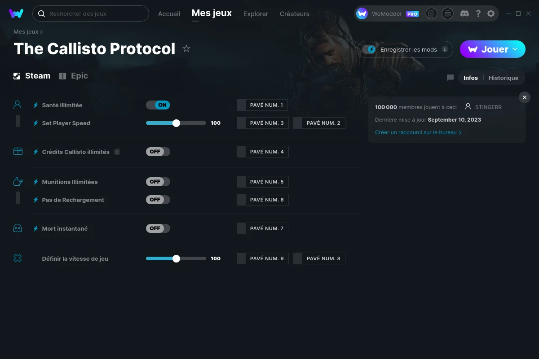Open phone remote icon in header

431,14
